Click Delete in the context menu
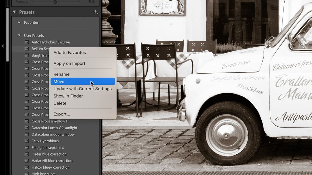The width and height of the screenshot is (312, 175). pos(60,103)
